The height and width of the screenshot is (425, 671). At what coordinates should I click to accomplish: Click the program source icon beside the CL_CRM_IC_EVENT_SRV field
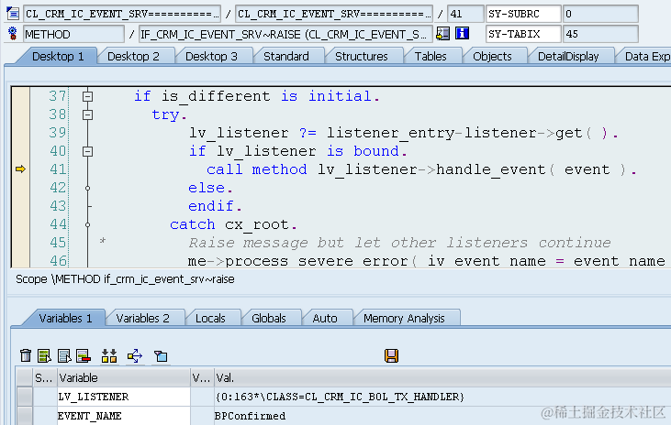click(13, 14)
